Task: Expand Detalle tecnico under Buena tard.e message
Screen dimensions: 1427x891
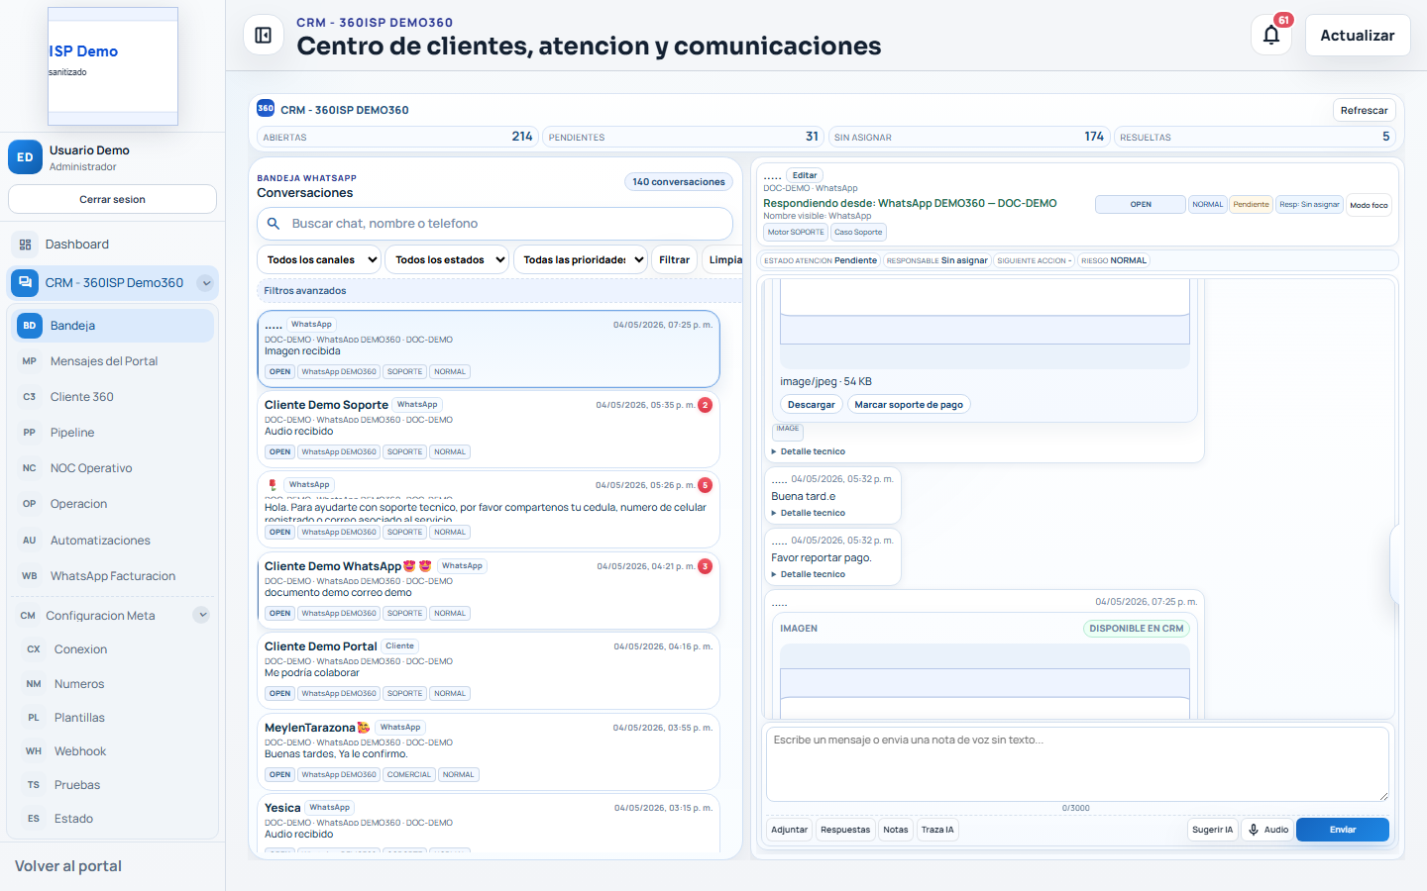Action: click(x=809, y=513)
